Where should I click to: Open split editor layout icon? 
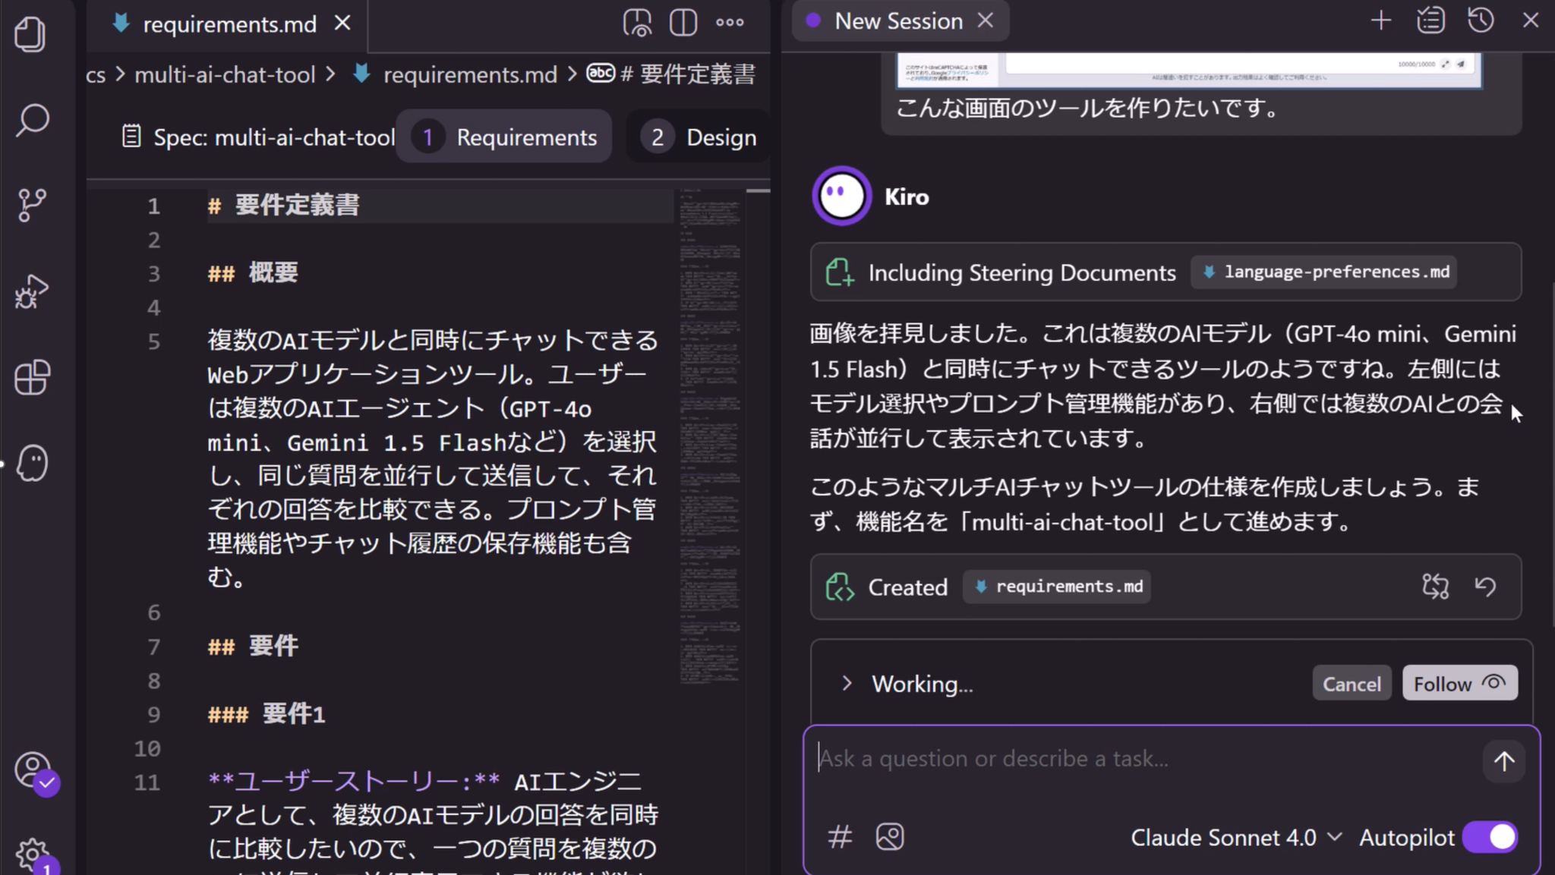pos(683,23)
